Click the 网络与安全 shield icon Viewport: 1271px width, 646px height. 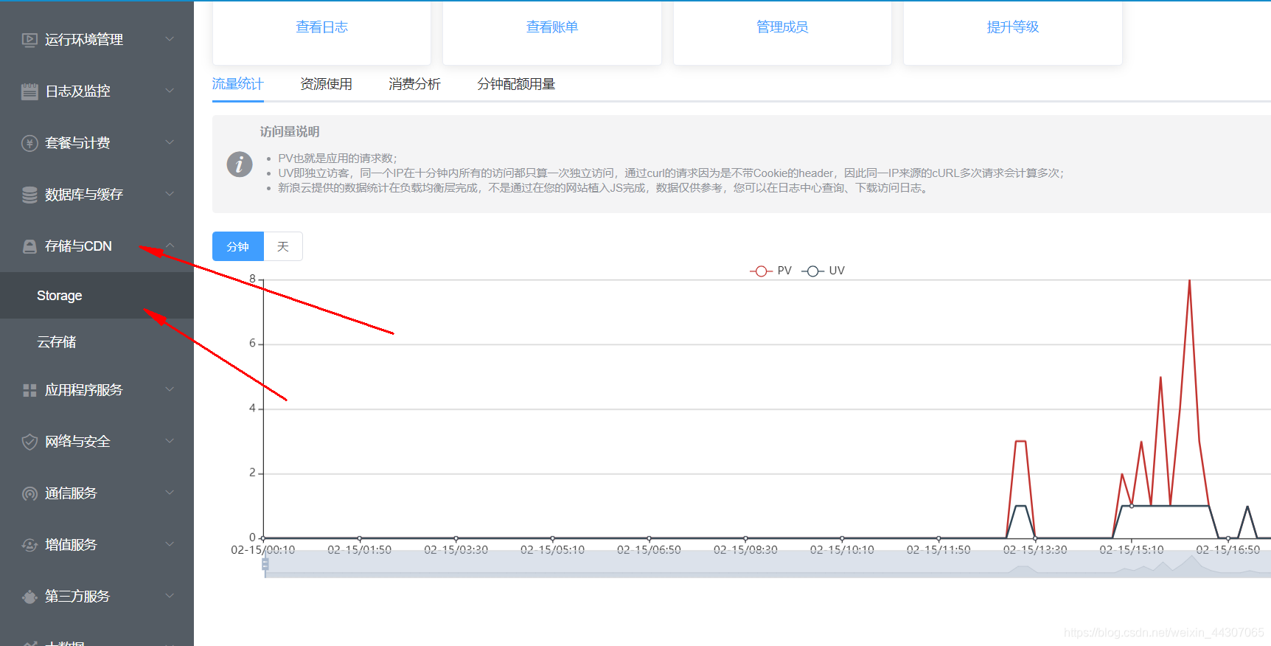tap(29, 442)
